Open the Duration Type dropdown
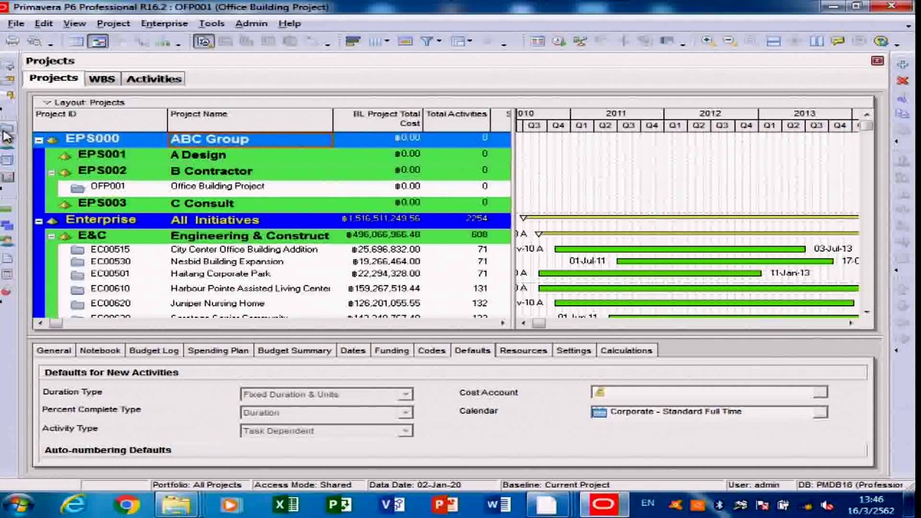This screenshot has height=518, width=921. (406, 394)
